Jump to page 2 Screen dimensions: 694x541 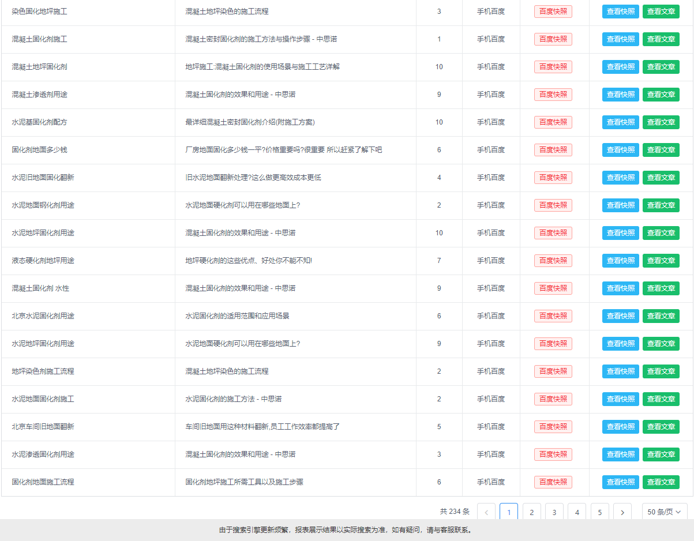coord(531,512)
